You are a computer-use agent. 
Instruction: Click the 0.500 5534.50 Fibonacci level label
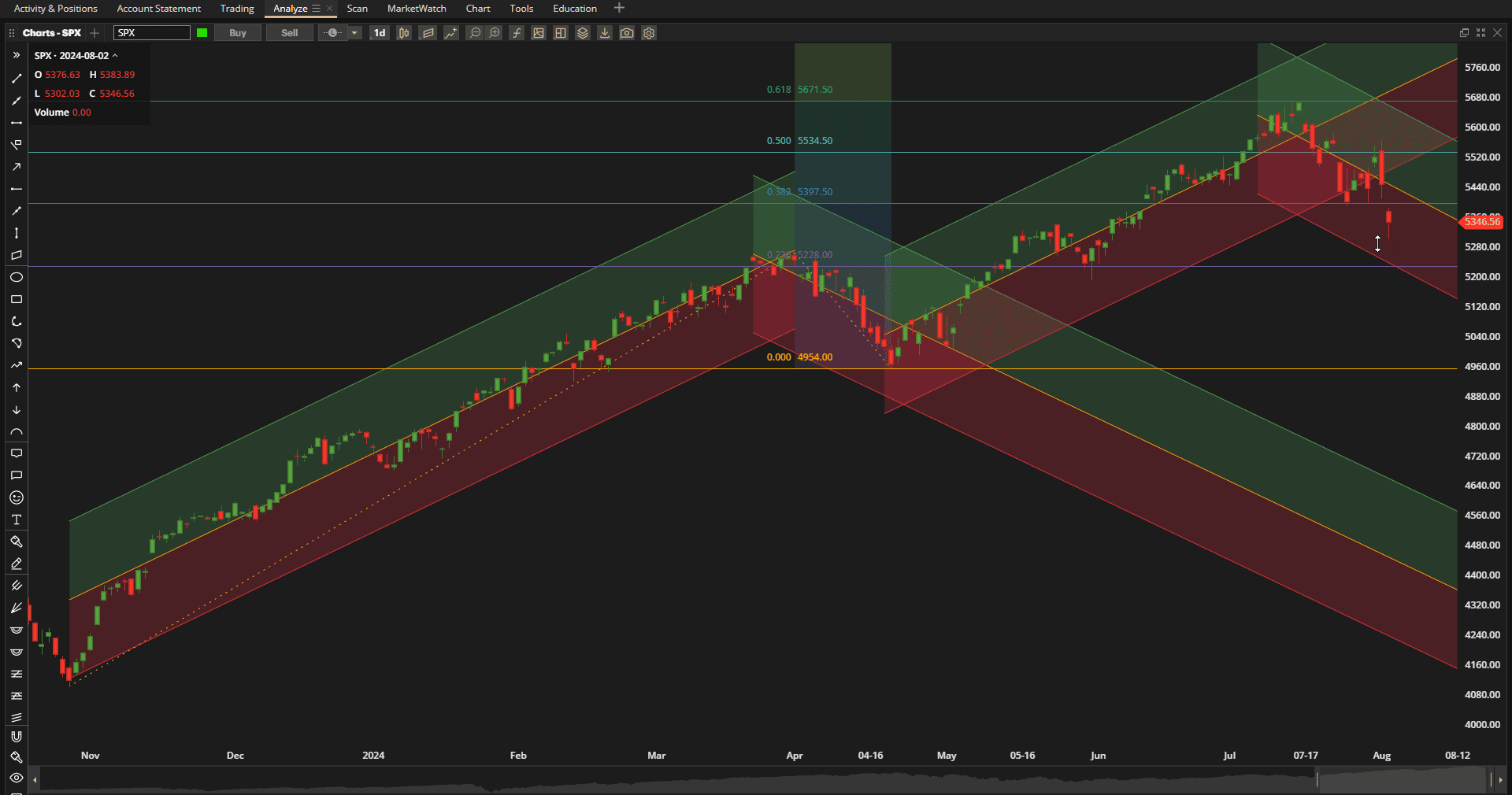799,141
